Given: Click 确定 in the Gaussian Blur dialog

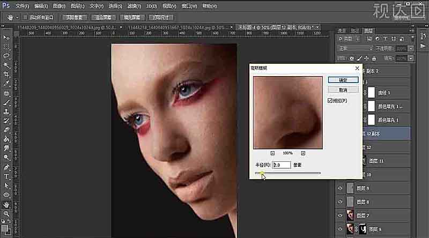Looking at the screenshot, I should pyautogui.click(x=343, y=80).
